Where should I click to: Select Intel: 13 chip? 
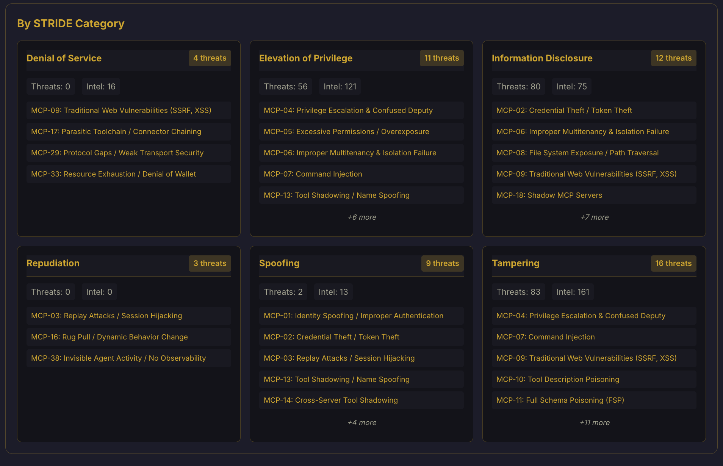point(333,292)
